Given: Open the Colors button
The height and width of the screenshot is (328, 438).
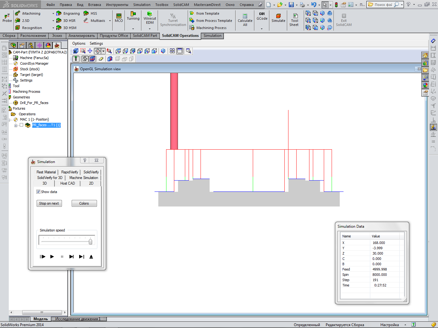Looking at the screenshot, I should click(84, 203).
